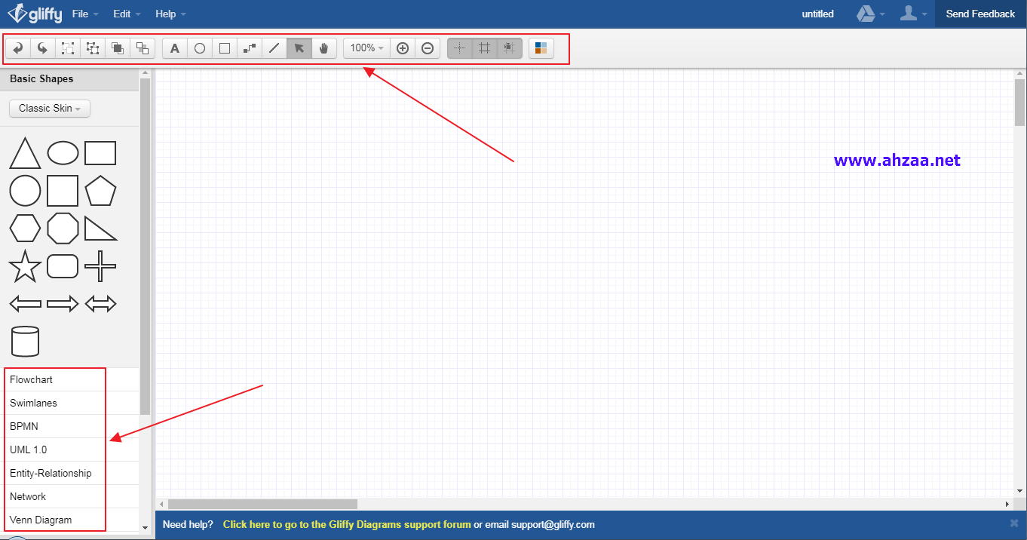The height and width of the screenshot is (540, 1027).
Task: Toggle the grid display on canvas
Action: point(485,48)
